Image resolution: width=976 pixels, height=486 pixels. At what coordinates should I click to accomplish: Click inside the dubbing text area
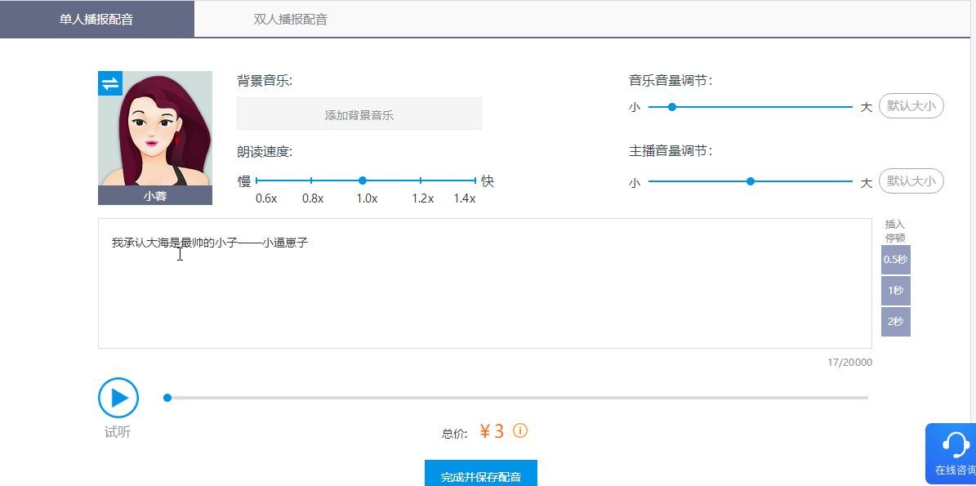tap(484, 294)
